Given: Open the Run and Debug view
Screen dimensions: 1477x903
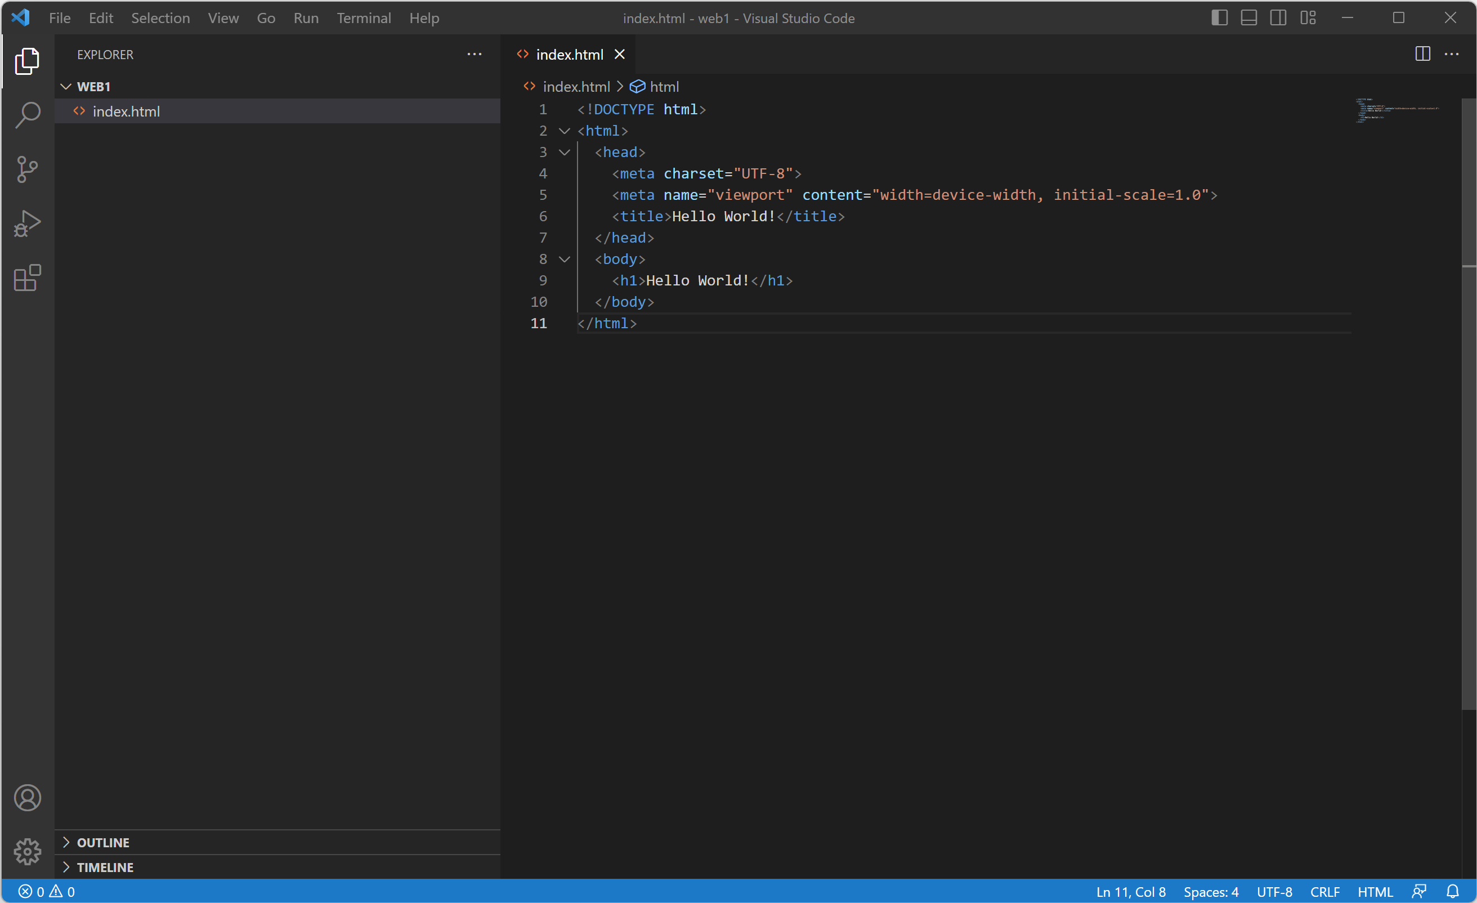Looking at the screenshot, I should 28,223.
